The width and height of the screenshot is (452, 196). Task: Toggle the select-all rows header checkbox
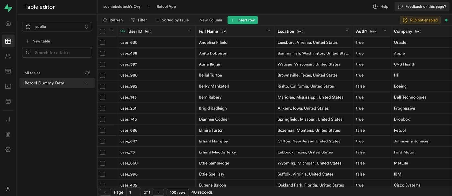102,31
